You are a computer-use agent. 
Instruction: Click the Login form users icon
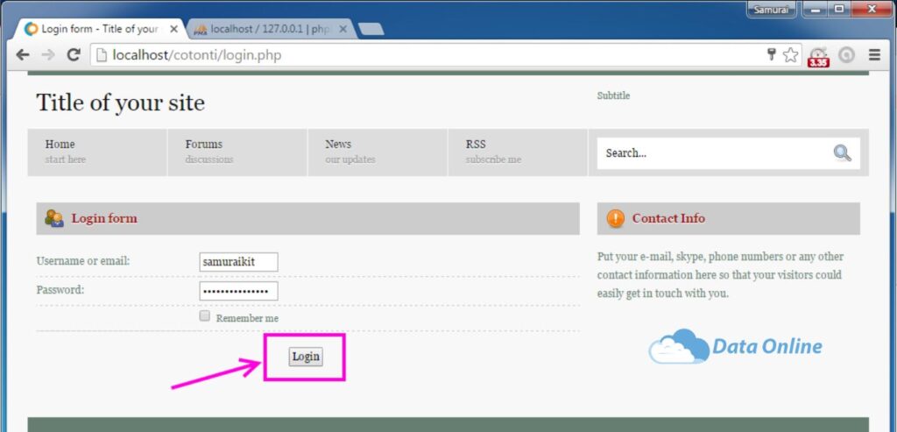[53, 218]
